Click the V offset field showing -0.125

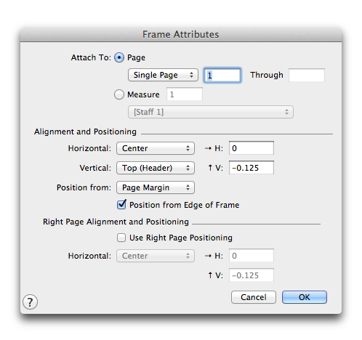252,168
